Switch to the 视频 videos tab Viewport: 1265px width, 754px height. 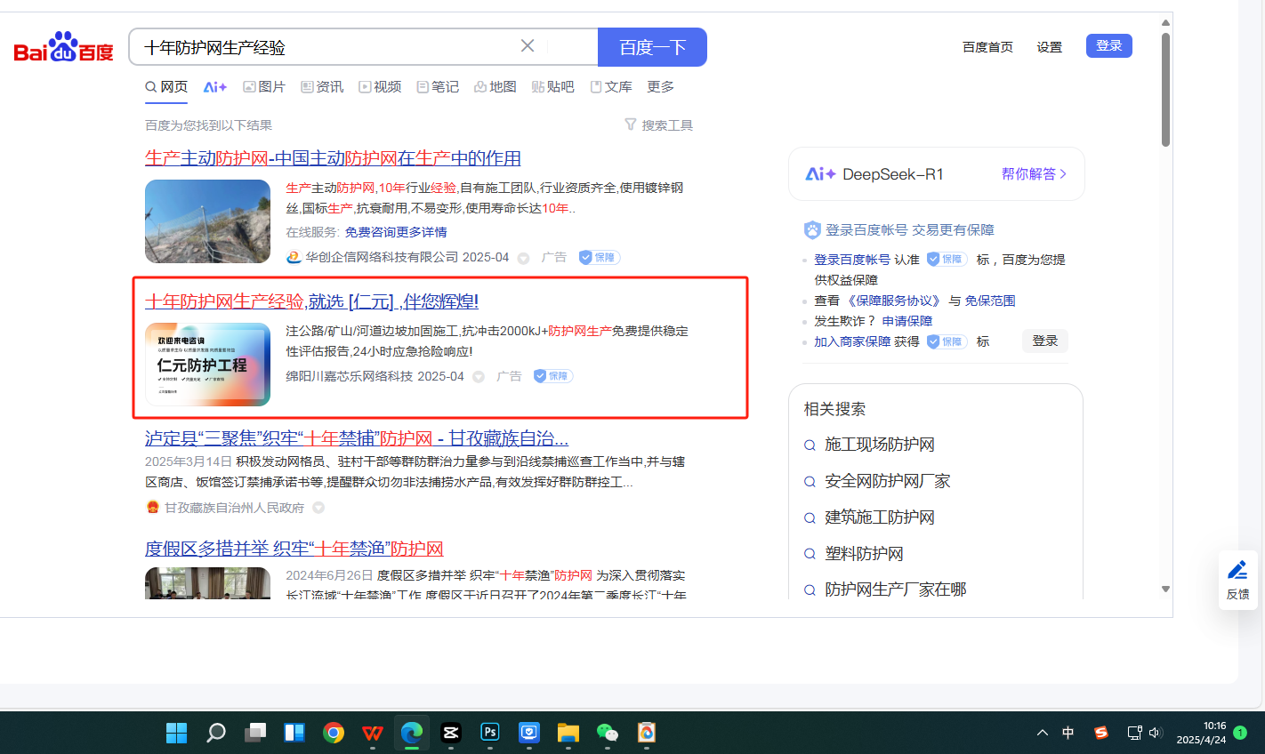(x=380, y=87)
